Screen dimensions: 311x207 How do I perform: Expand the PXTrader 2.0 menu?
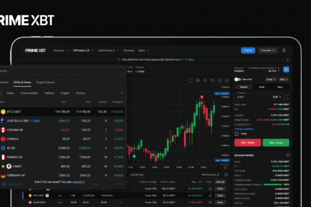(83, 51)
